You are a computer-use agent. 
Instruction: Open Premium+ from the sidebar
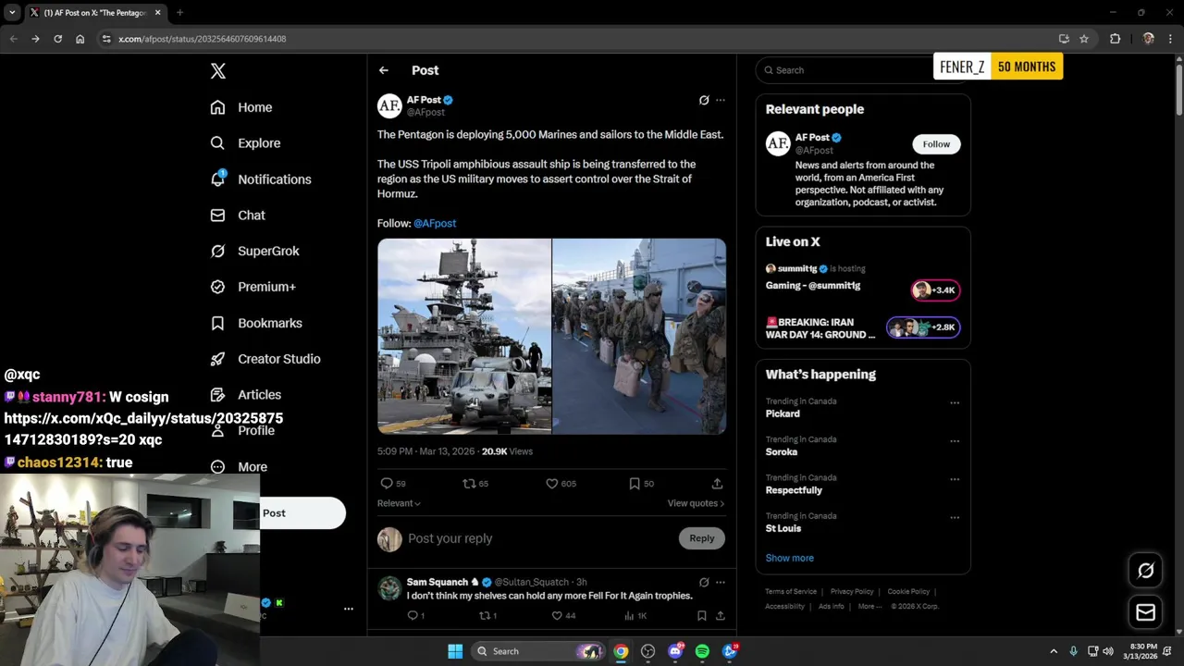[x=253, y=287]
